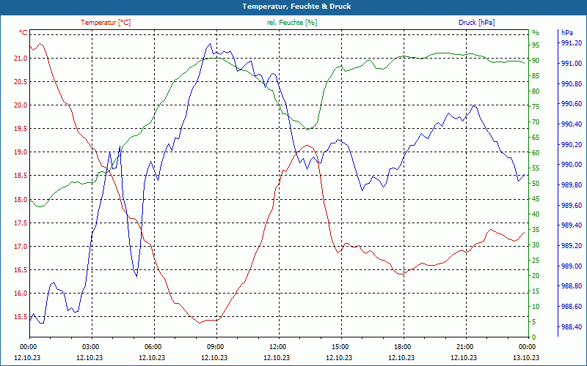
Task: Click the 989,00 pressure axis value
Action: tap(572, 266)
